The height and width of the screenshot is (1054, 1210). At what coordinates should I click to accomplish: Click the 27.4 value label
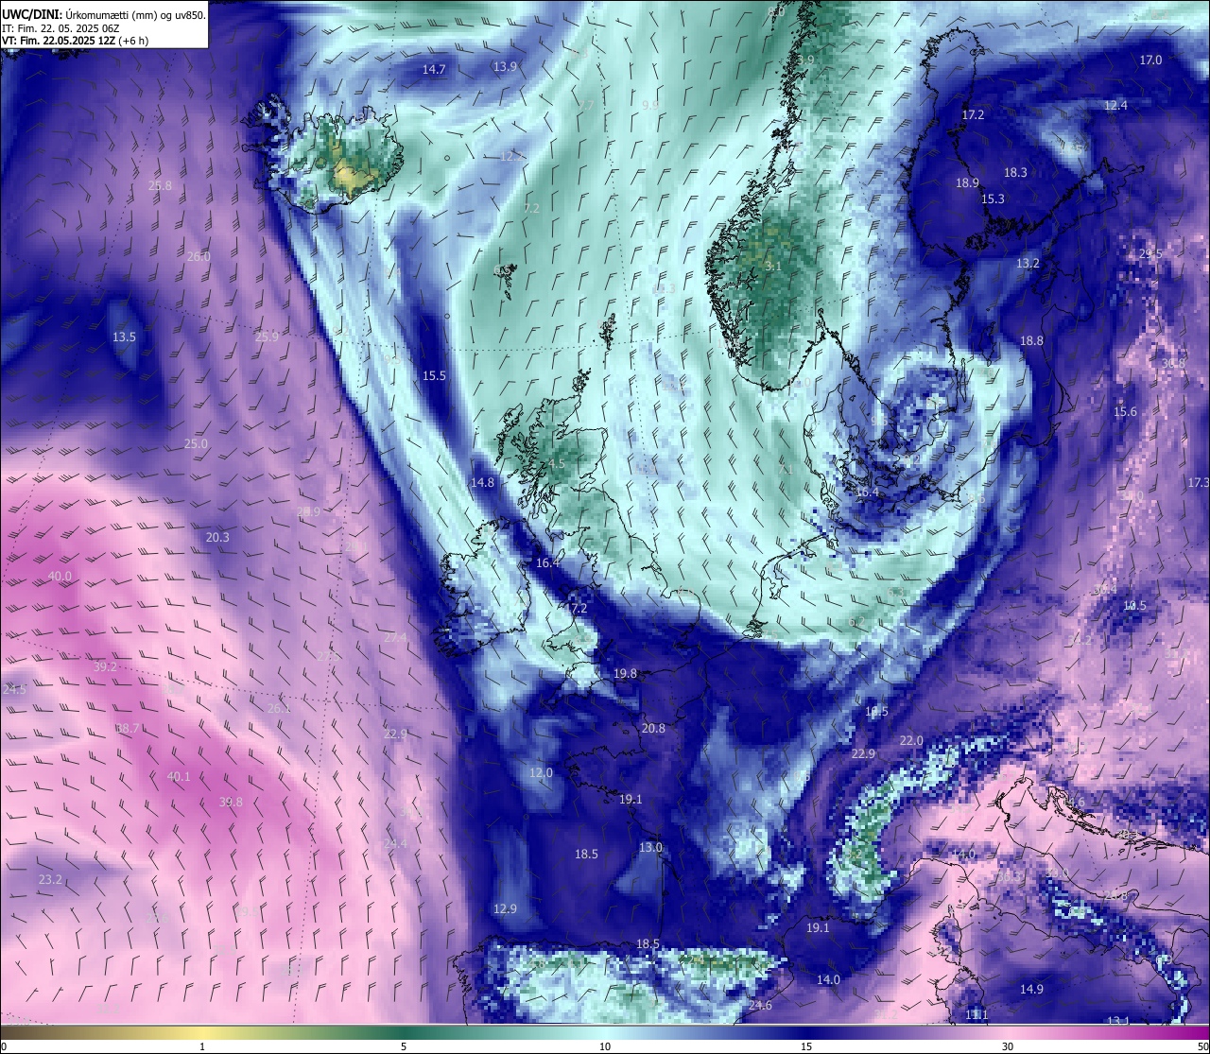point(395,638)
